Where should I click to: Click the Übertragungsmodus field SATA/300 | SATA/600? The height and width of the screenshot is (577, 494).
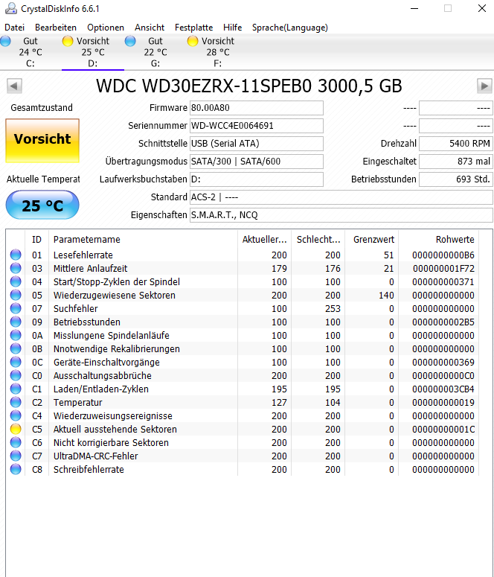[257, 162]
